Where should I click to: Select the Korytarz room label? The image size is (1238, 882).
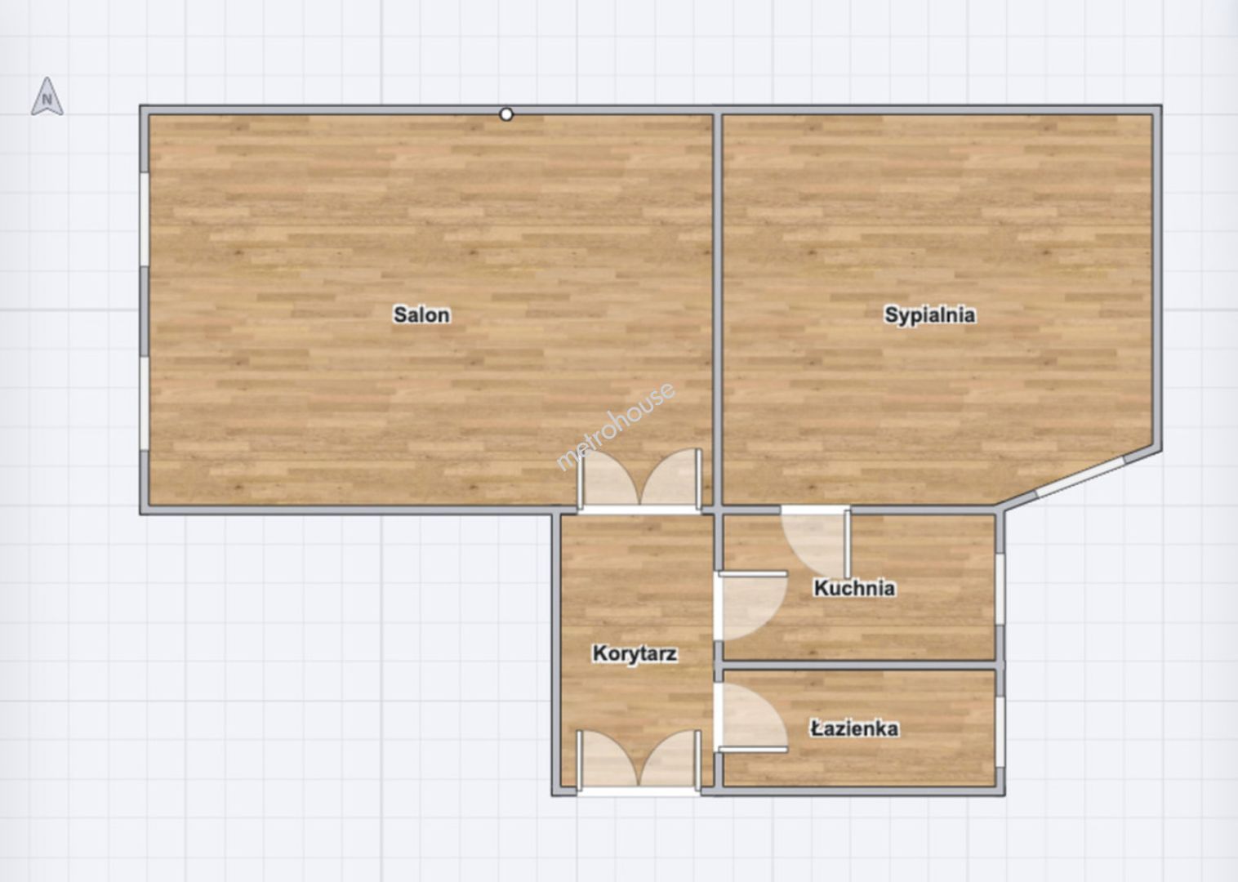pyautogui.click(x=635, y=653)
